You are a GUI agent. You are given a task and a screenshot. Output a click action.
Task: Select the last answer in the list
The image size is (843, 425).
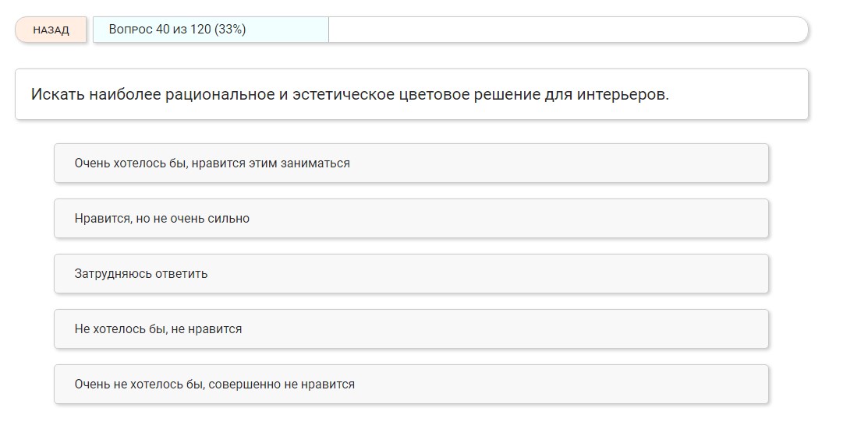[x=411, y=385]
